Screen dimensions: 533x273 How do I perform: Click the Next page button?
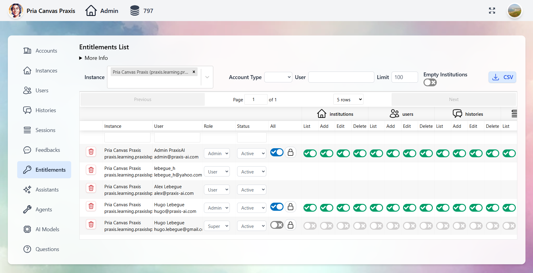point(454,100)
